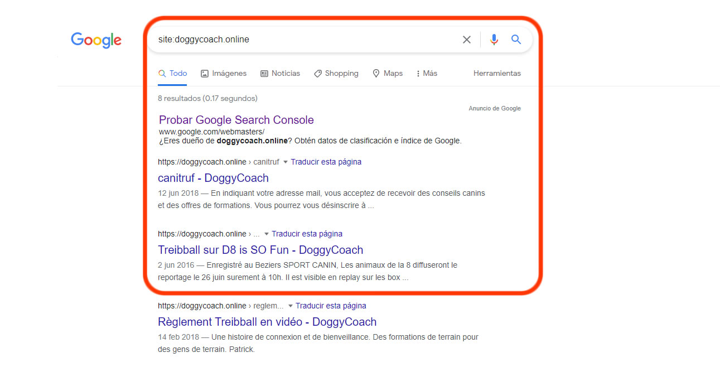Expand the dropdown arrow beside the reglem... URL
Viewport: 720px width, 367px height.
[291, 306]
